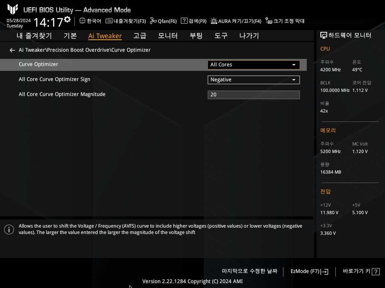Click 마지막으로 수정한 날짜 button
Image resolution: width=385 pixels, height=288 pixels.
pyautogui.click(x=250, y=271)
